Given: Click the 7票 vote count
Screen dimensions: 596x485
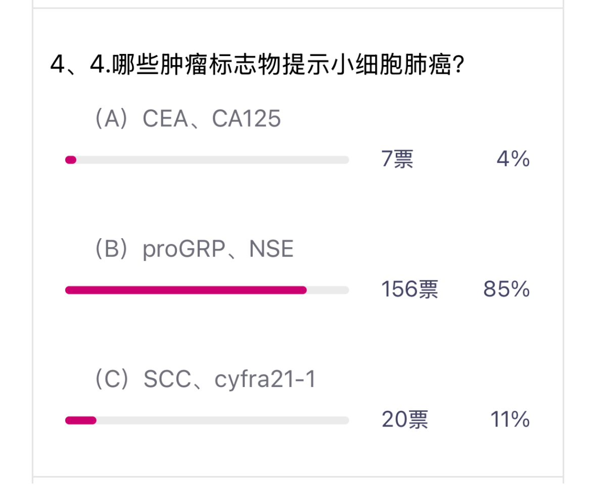Looking at the screenshot, I should tap(397, 160).
